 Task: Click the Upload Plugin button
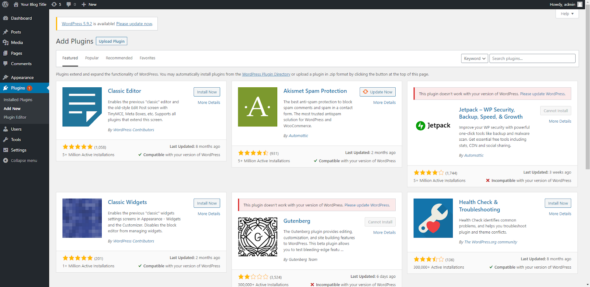pyautogui.click(x=111, y=41)
